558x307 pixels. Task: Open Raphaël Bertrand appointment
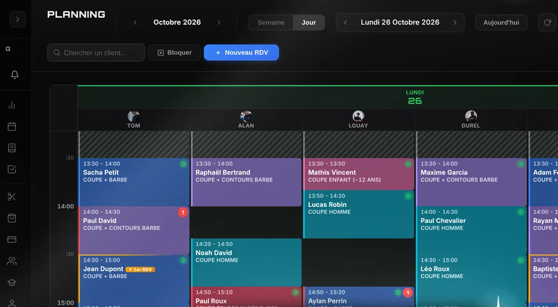(x=246, y=182)
